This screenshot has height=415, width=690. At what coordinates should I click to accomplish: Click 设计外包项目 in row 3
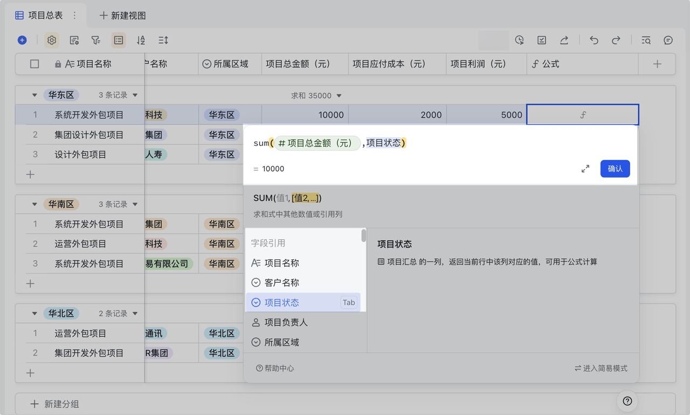tap(80, 154)
